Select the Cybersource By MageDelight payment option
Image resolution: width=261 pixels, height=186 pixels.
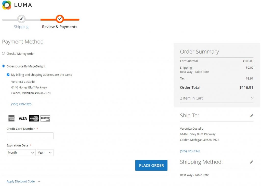click(3, 66)
